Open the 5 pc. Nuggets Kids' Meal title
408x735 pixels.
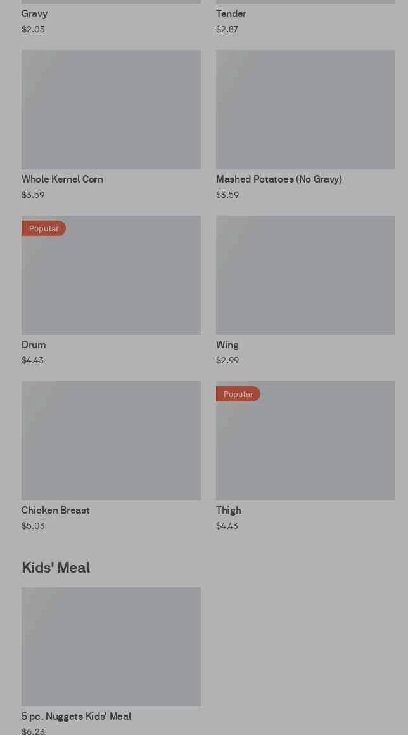tap(77, 716)
